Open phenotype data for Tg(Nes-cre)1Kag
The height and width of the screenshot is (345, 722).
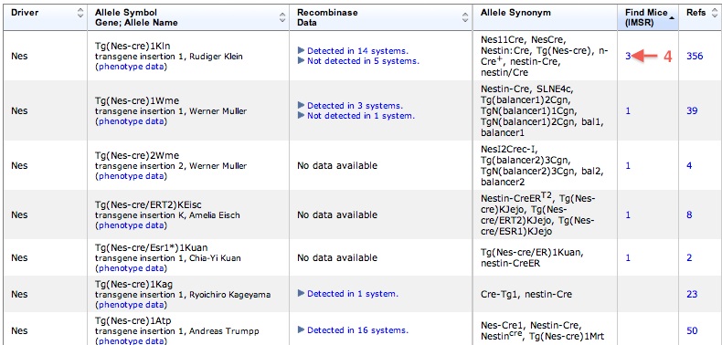[x=131, y=305]
